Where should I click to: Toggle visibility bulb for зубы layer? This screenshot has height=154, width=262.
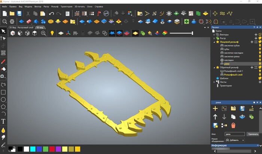tap(260, 49)
